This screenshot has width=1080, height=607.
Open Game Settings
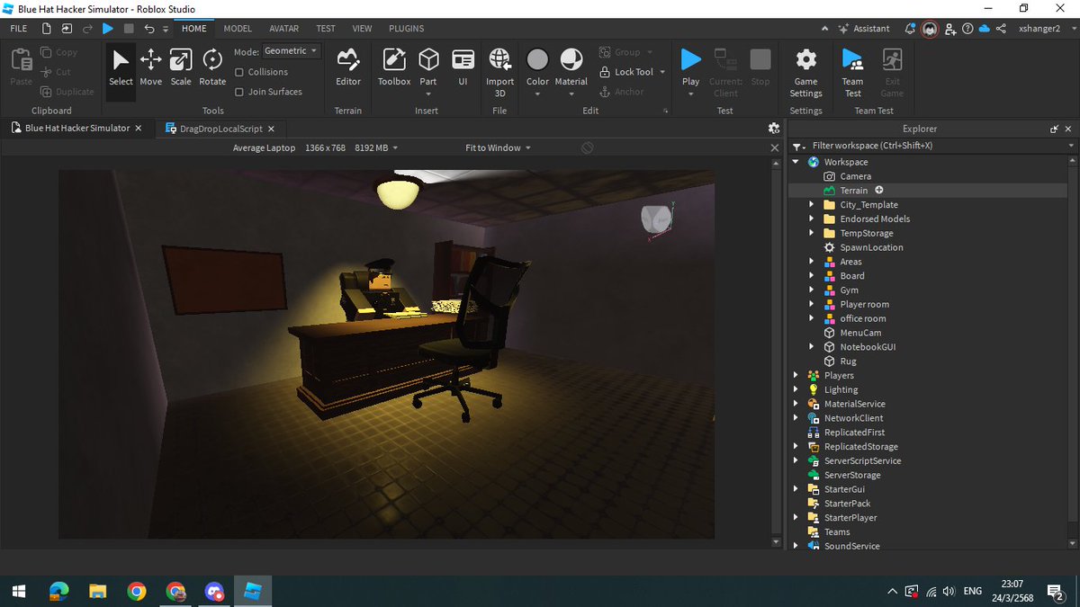(805, 72)
